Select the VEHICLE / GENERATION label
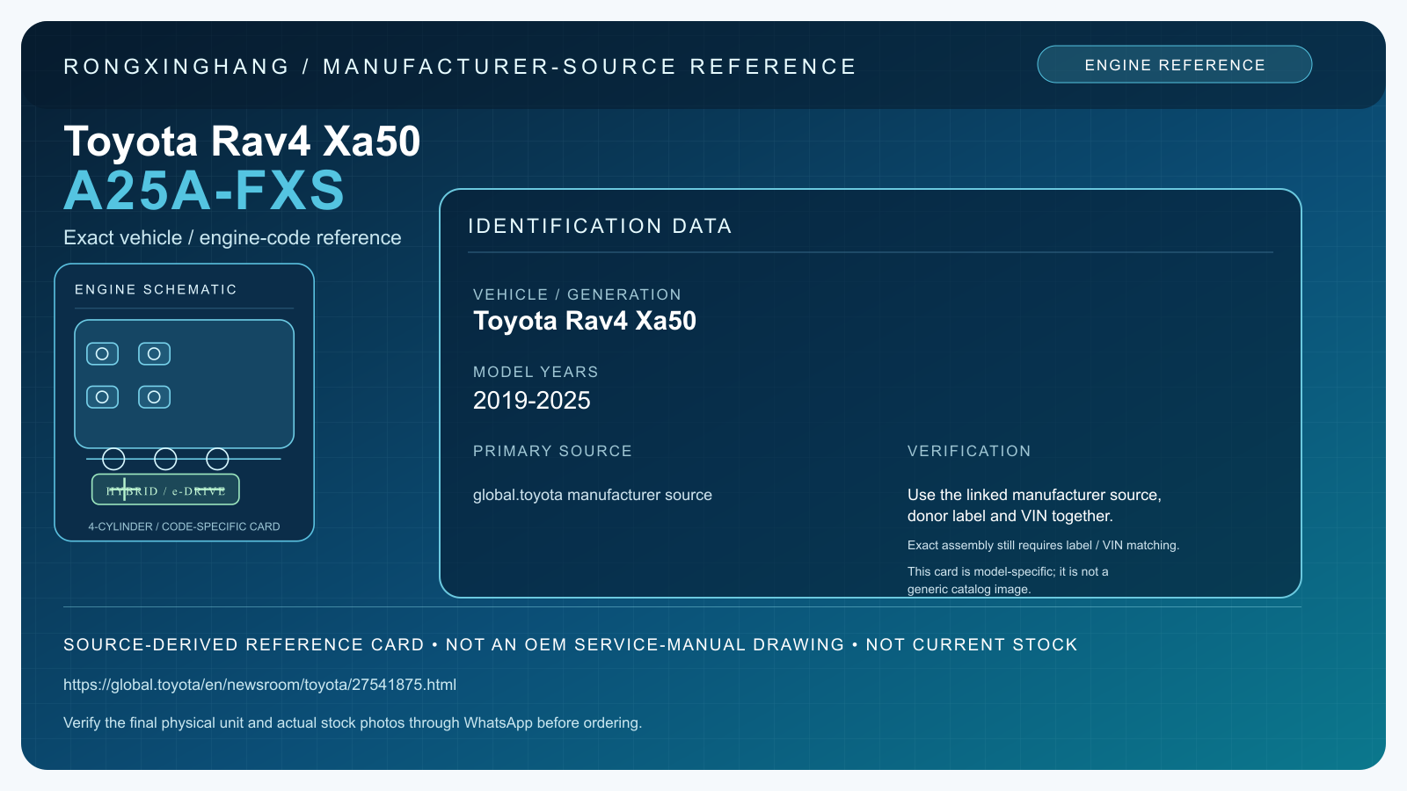 point(577,294)
